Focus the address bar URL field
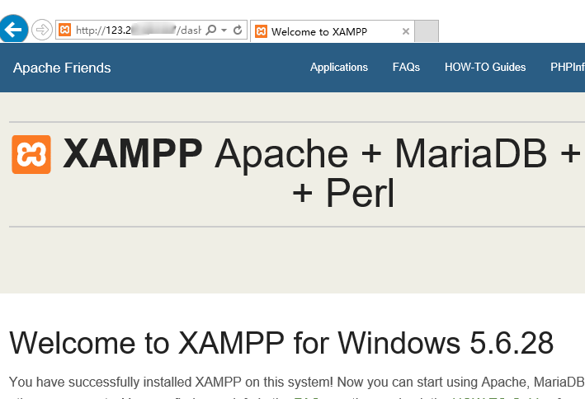 pos(138,30)
